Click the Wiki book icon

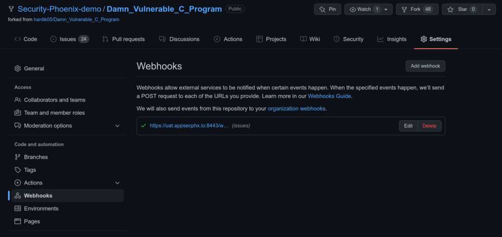[303, 39]
